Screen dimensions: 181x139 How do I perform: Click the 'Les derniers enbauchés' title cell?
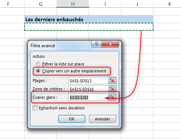tap(89, 19)
